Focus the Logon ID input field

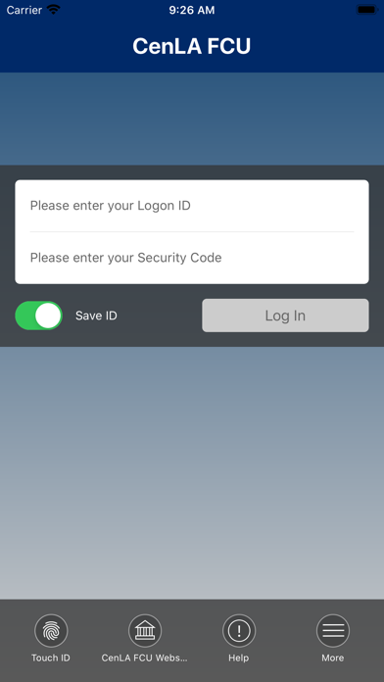pyautogui.click(x=192, y=206)
